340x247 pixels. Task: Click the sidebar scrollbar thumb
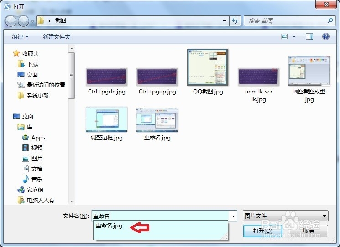click(72, 76)
